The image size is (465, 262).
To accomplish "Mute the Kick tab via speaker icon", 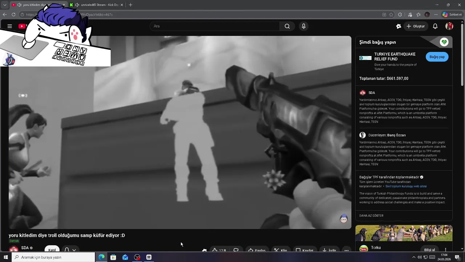I will pyautogui.click(x=77, y=5).
